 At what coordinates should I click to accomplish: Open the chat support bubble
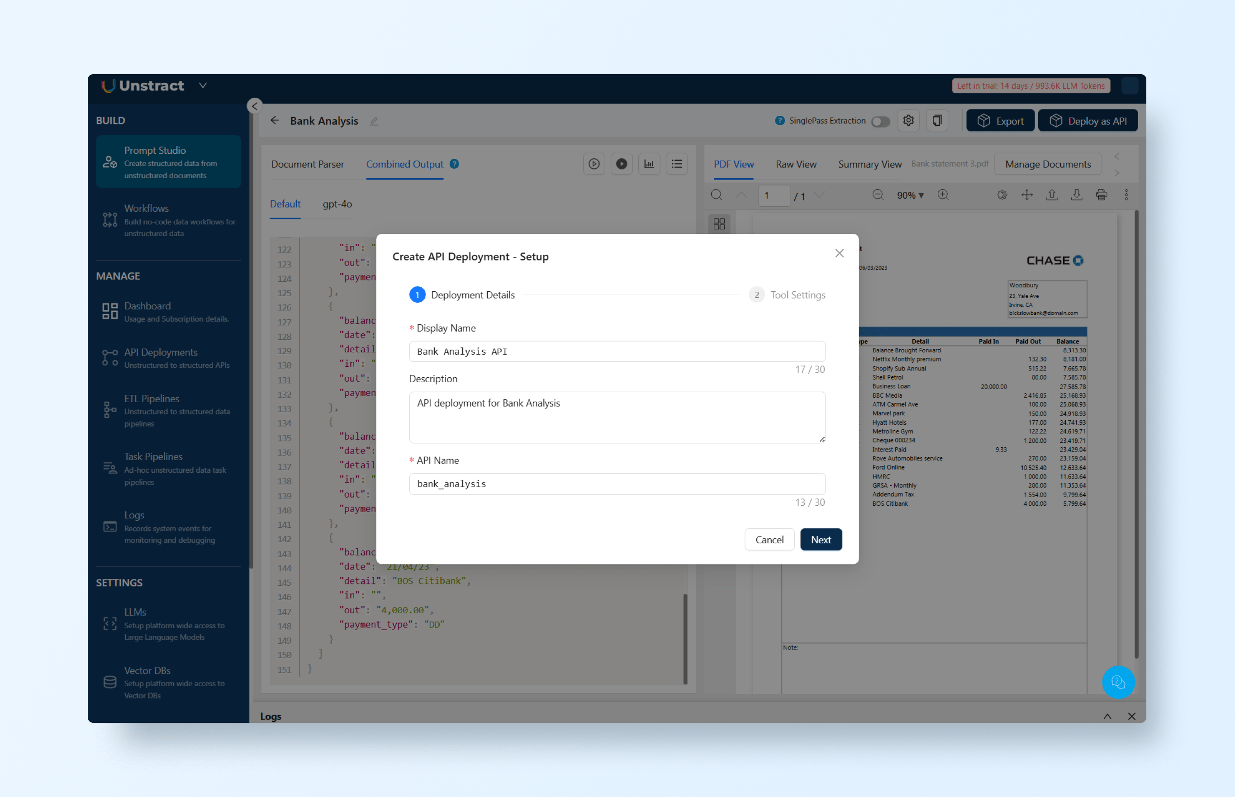coord(1118,682)
